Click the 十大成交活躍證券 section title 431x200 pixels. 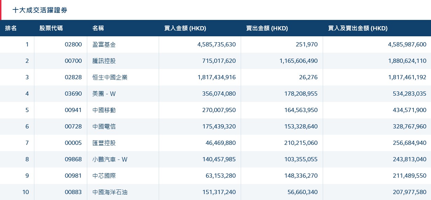click(40, 10)
